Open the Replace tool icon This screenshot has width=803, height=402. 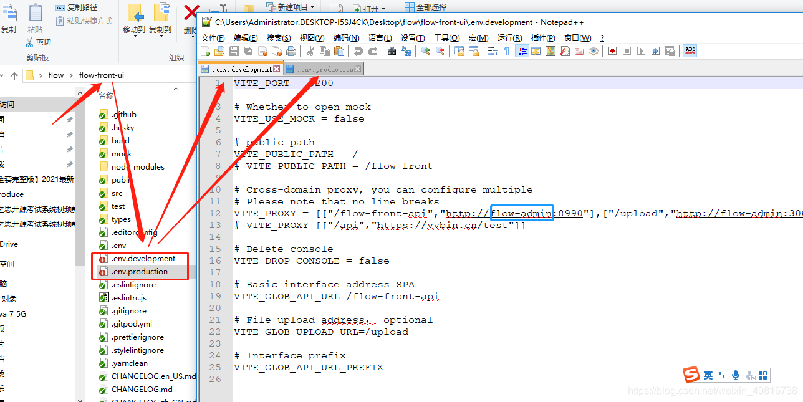(406, 51)
